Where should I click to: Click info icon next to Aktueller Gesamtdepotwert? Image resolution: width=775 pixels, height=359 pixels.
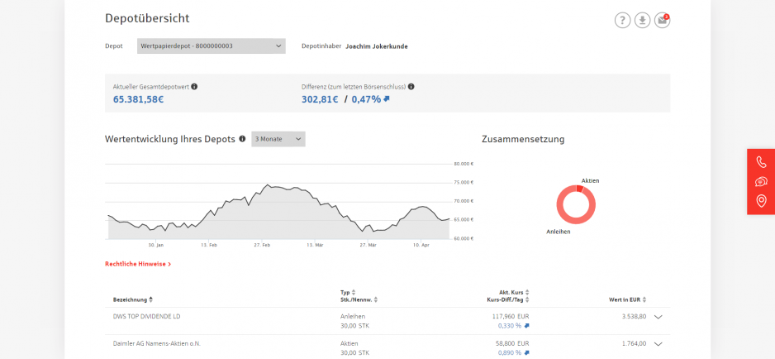(x=194, y=86)
